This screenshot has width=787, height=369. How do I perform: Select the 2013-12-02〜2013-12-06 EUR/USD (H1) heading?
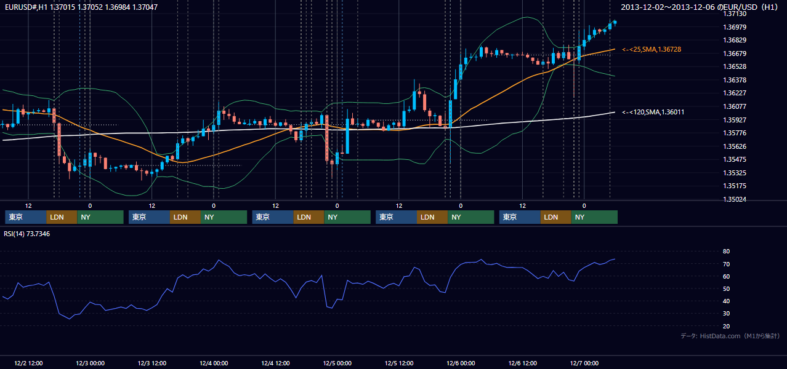(701, 7)
